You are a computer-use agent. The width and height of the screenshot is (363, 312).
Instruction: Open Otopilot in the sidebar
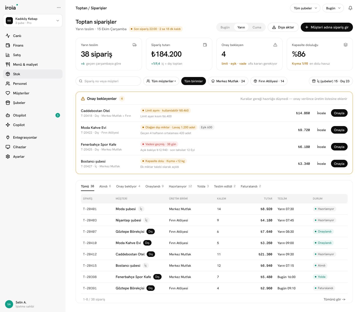coord(33,115)
